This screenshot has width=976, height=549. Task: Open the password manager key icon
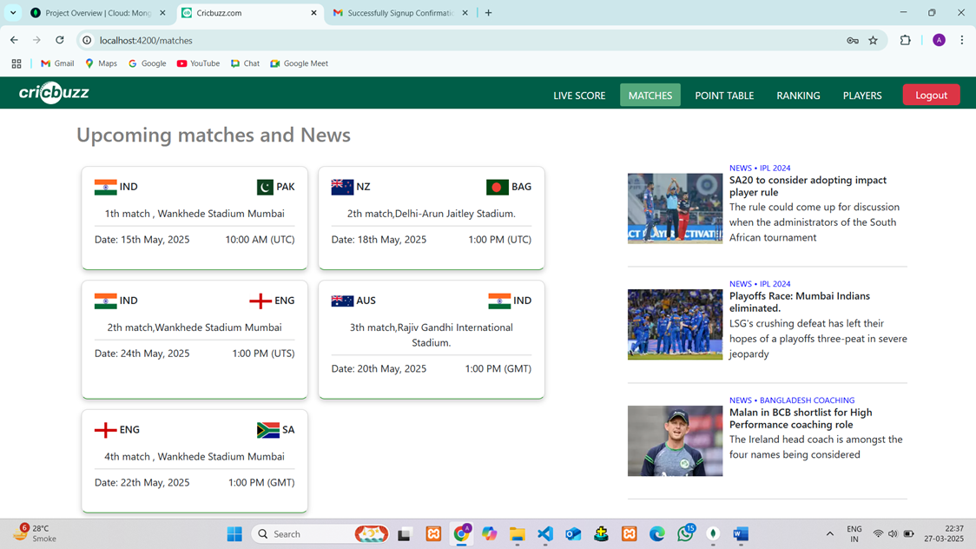pos(853,41)
